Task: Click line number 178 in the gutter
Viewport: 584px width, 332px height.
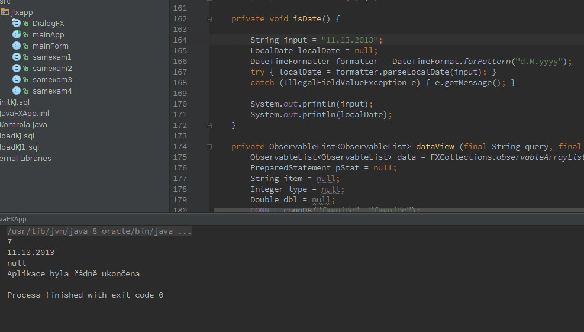Action: point(180,189)
